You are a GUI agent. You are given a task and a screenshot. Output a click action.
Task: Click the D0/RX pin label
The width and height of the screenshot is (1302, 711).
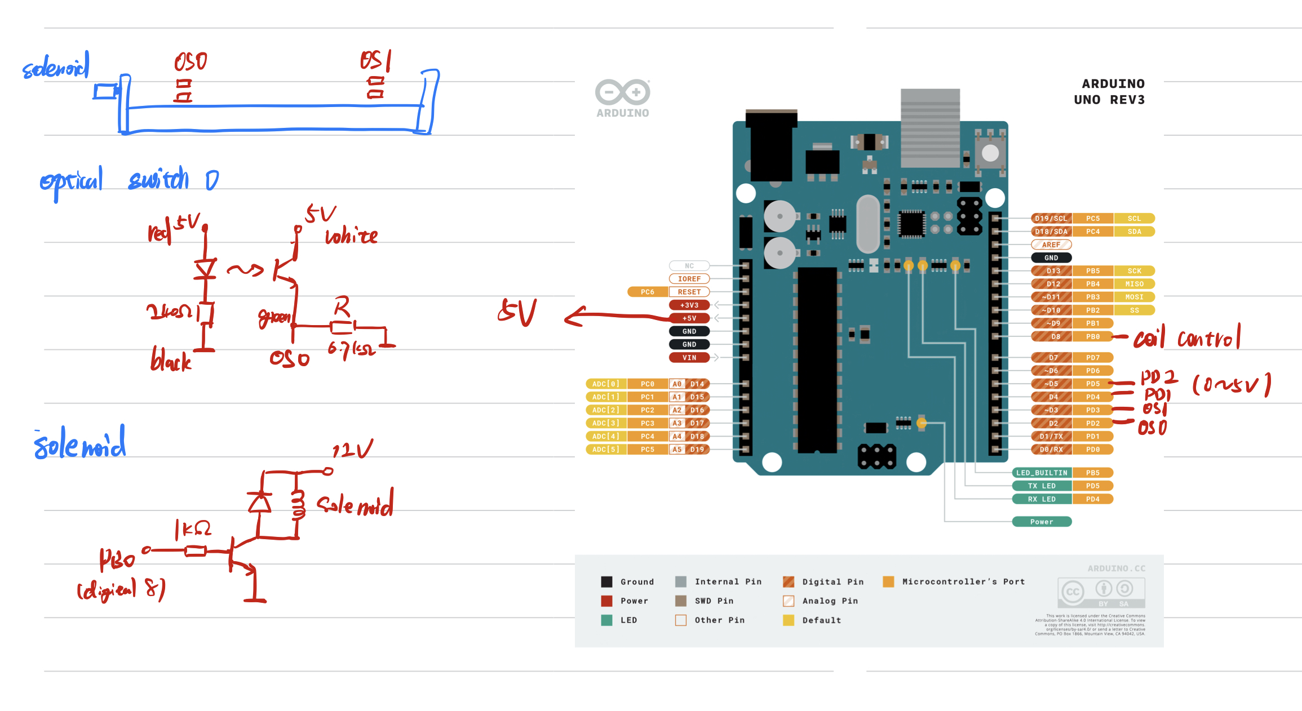click(x=1051, y=450)
